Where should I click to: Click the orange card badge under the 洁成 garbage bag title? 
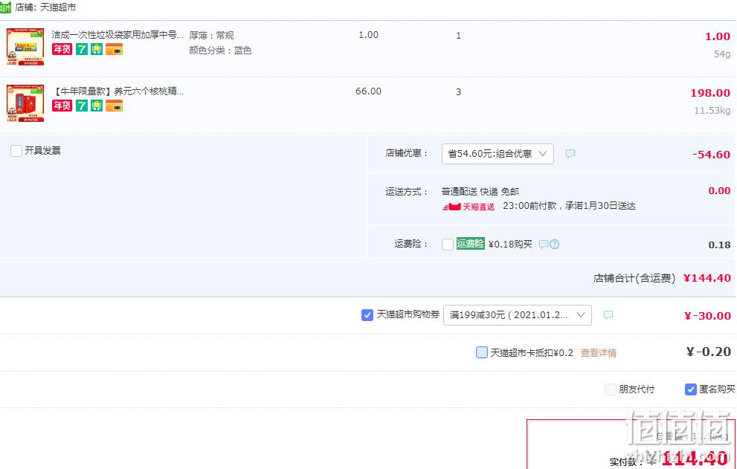[115, 49]
